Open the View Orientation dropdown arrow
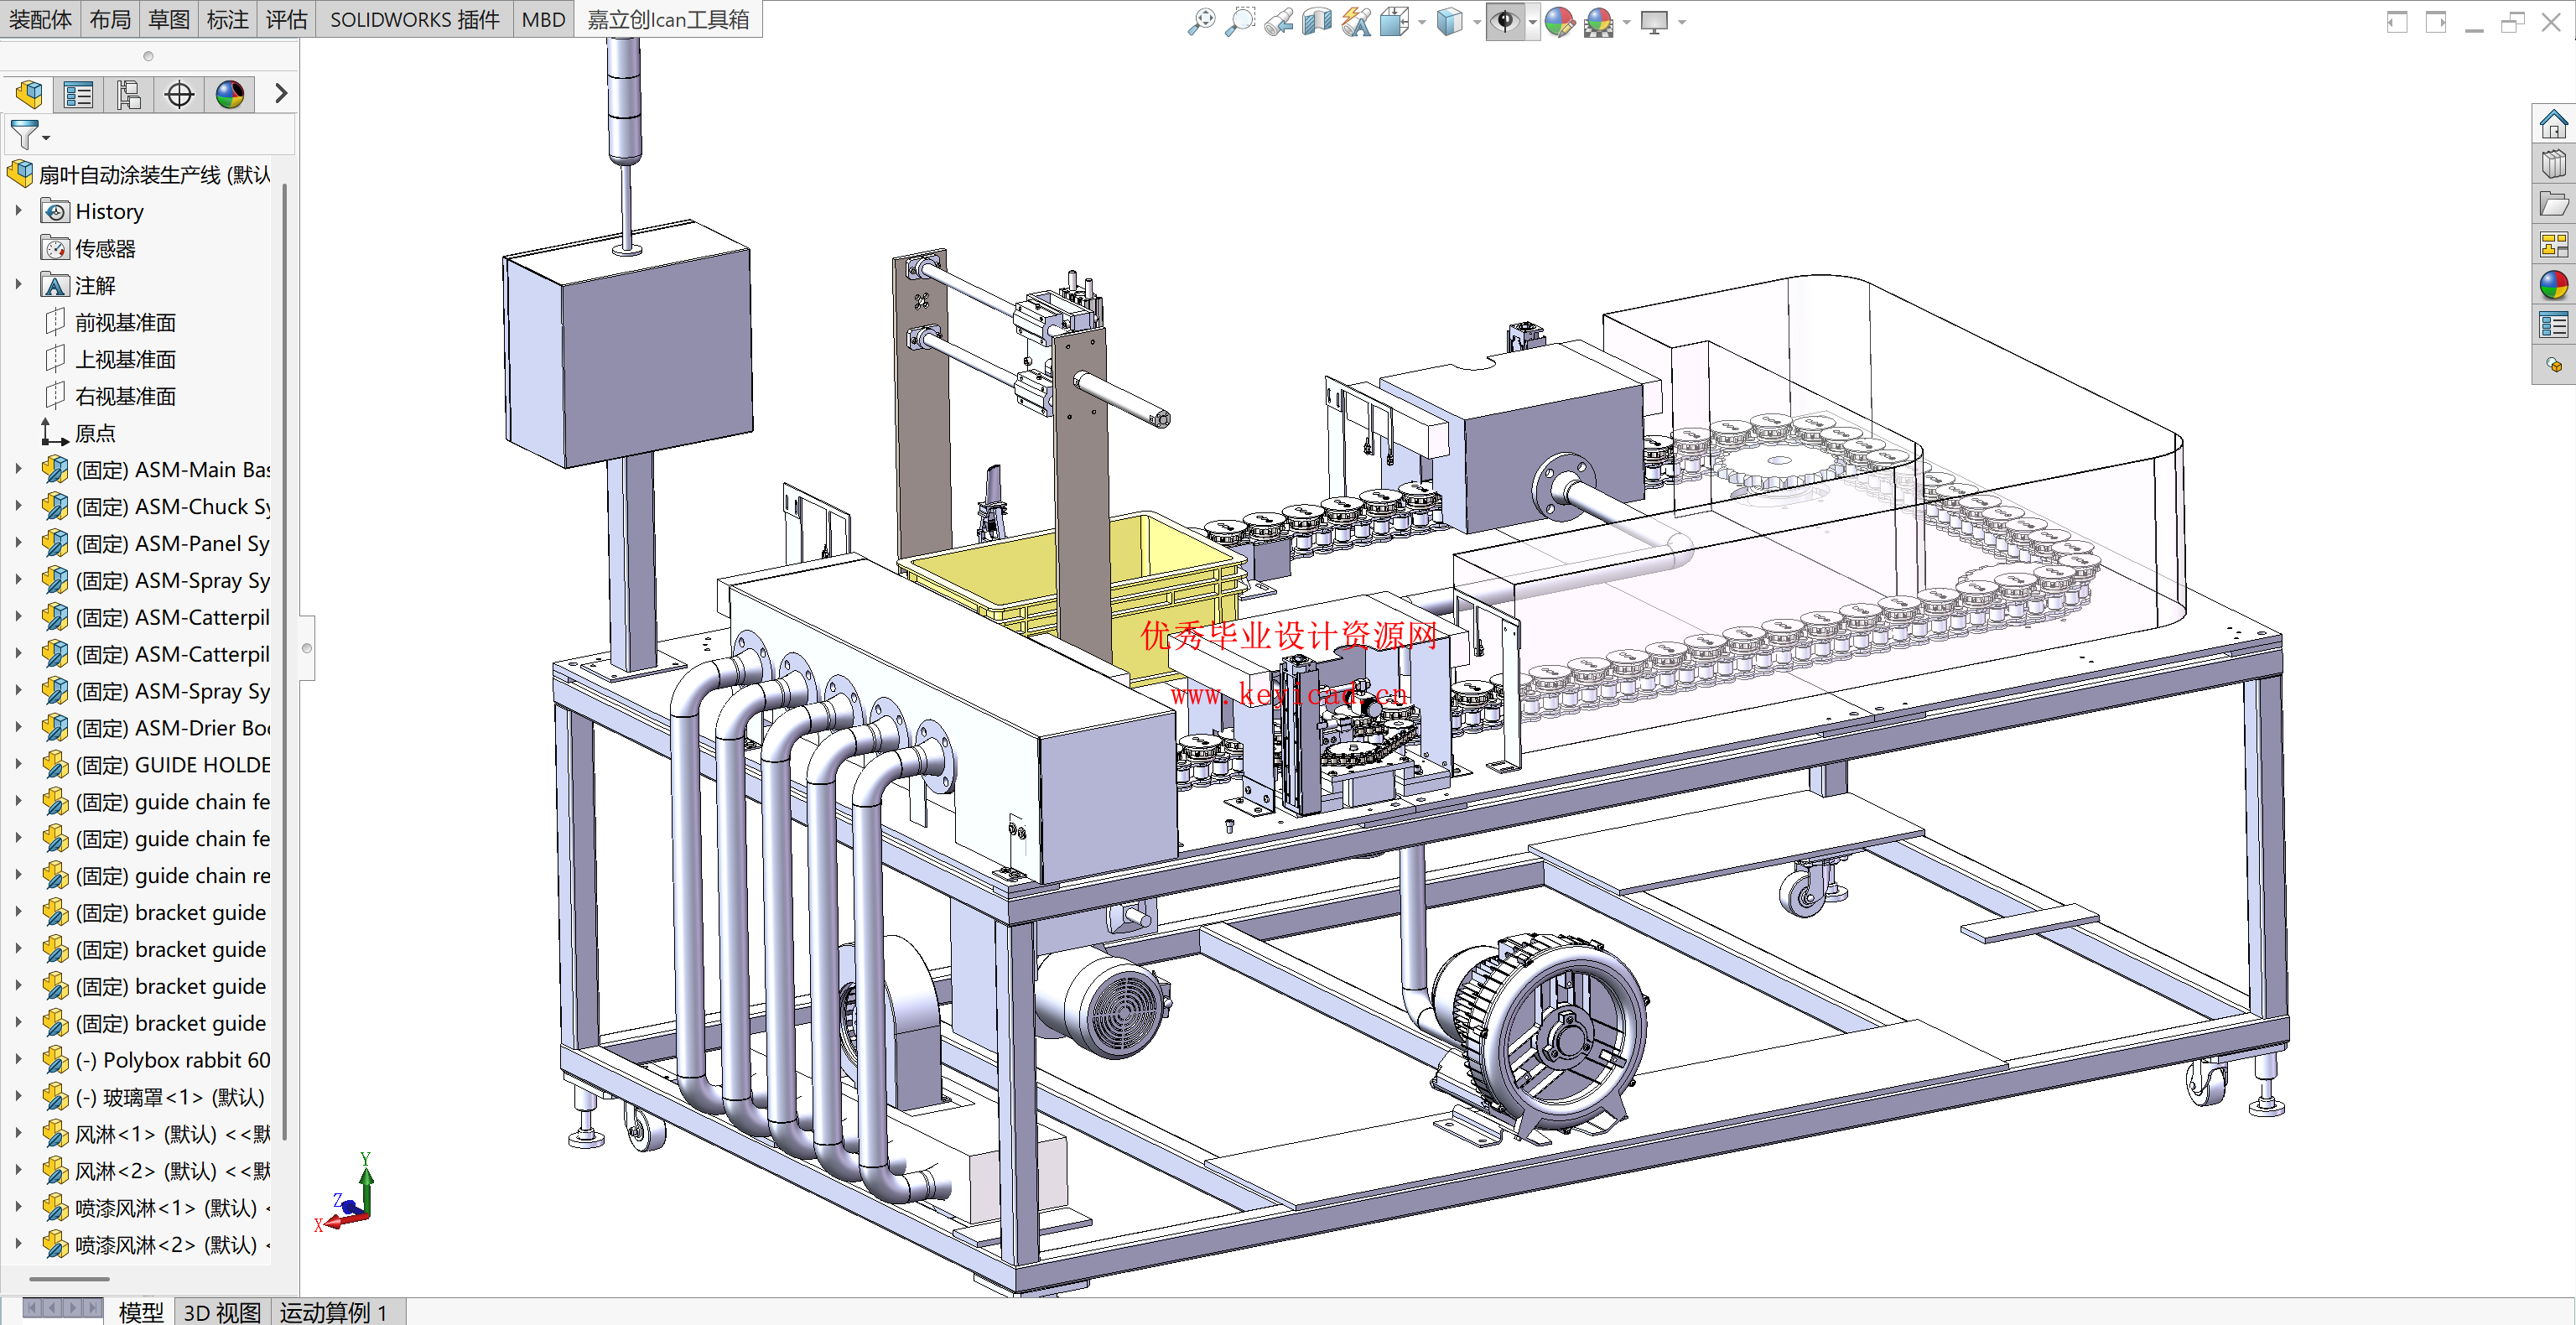Image resolution: width=2576 pixels, height=1325 pixels. [1422, 22]
